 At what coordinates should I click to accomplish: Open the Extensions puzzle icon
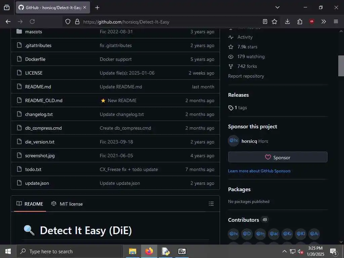tap(300, 21)
